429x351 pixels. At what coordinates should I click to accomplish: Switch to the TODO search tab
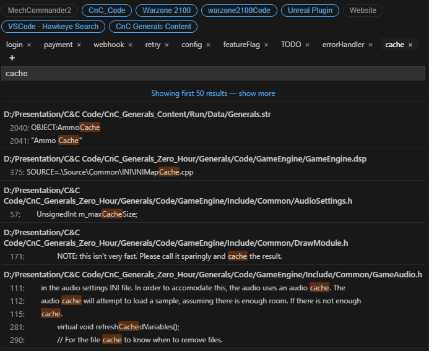coord(291,45)
